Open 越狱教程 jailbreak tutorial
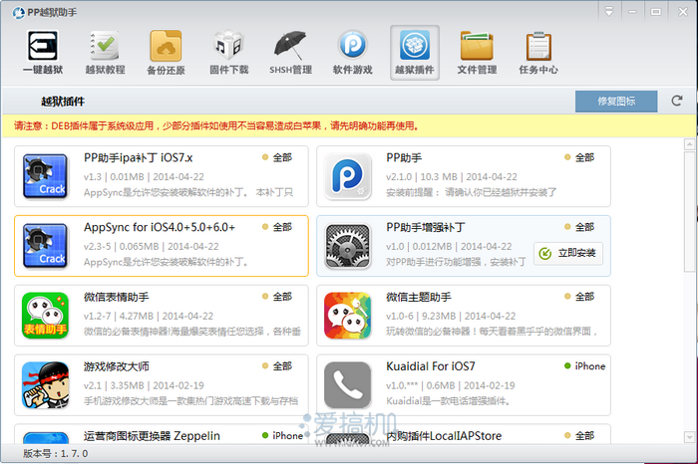This screenshot has height=464, width=698. (105, 53)
